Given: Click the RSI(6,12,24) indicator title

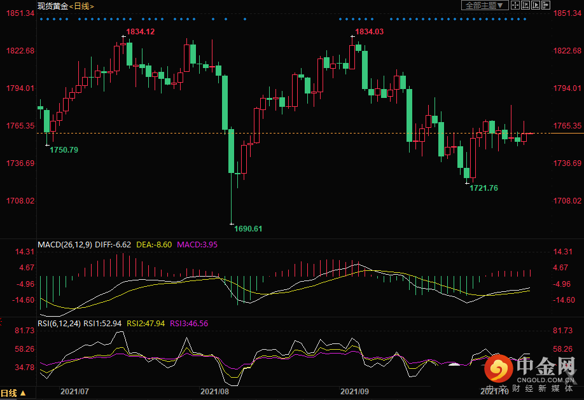Looking at the screenshot, I should point(59,323).
